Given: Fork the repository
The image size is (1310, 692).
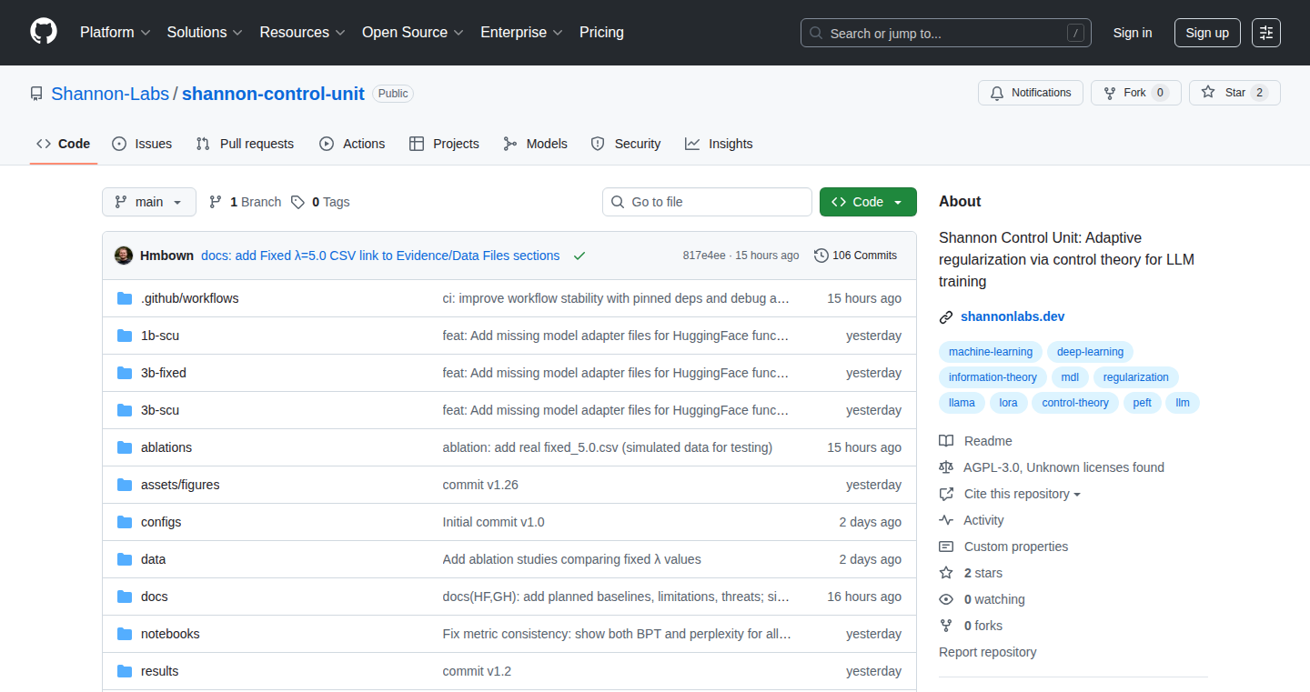Looking at the screenshot, I should coord(1135,93).
